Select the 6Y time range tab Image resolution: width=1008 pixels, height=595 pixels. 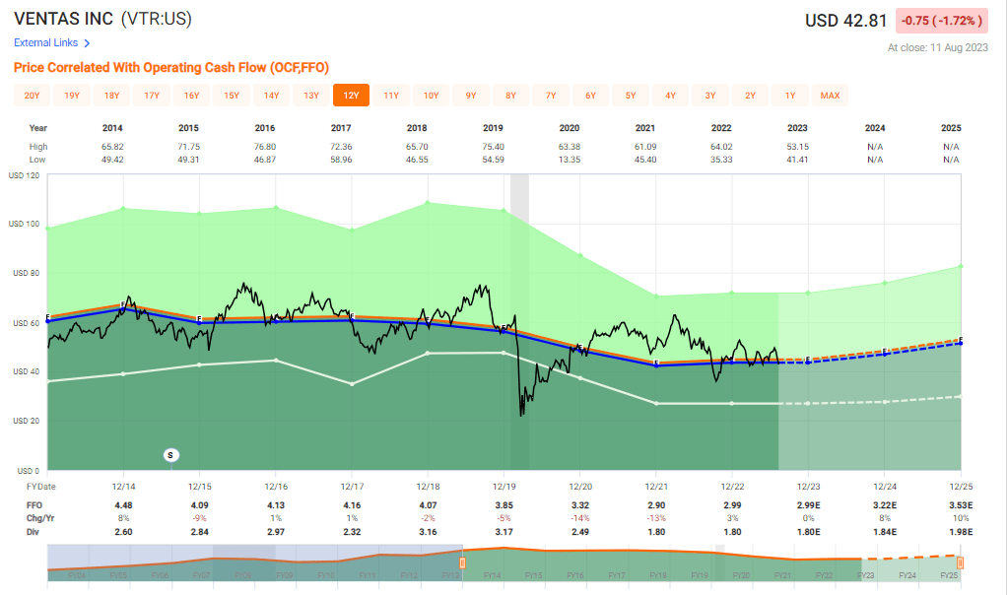tap(590, 96)
